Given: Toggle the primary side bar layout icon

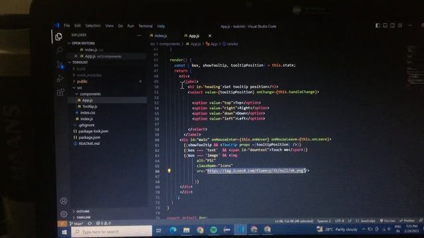Looking at the screenshot, I should (378, 25).
